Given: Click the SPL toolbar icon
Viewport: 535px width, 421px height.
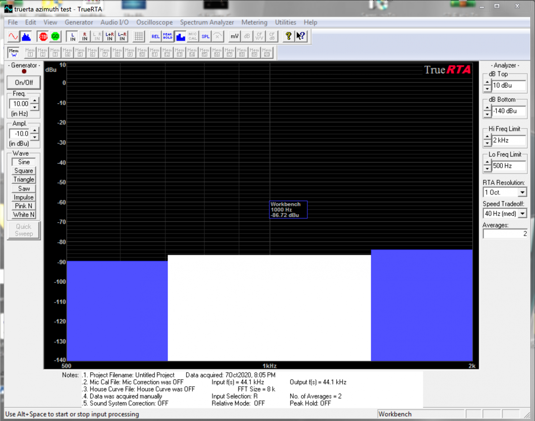Looking at the screenshot, I should (x=205, y=37).
